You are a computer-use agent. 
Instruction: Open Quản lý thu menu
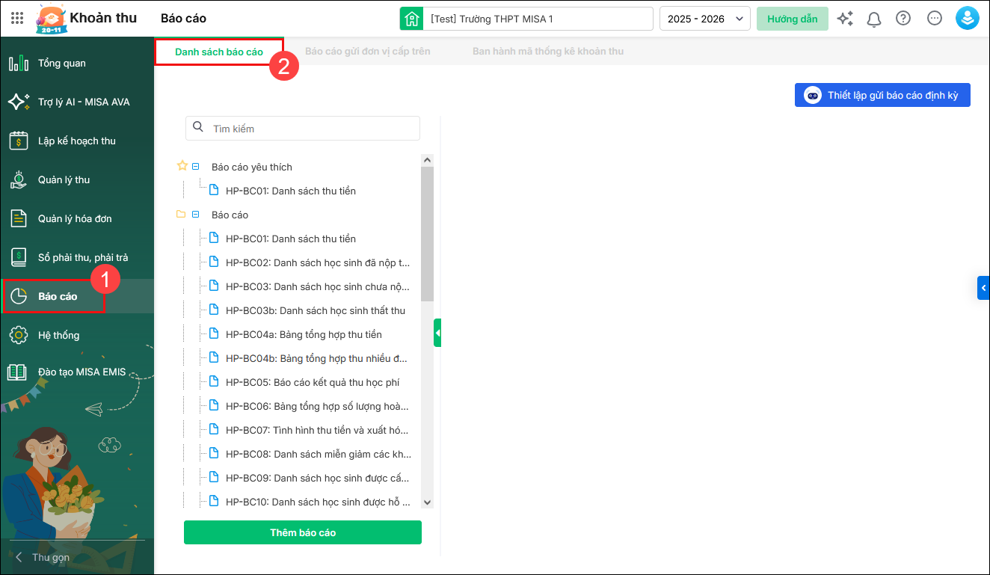point(77,179)
